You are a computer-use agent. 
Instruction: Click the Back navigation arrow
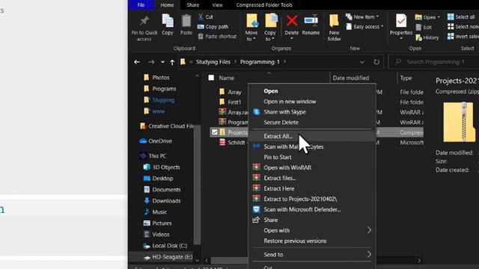point(137,62)
